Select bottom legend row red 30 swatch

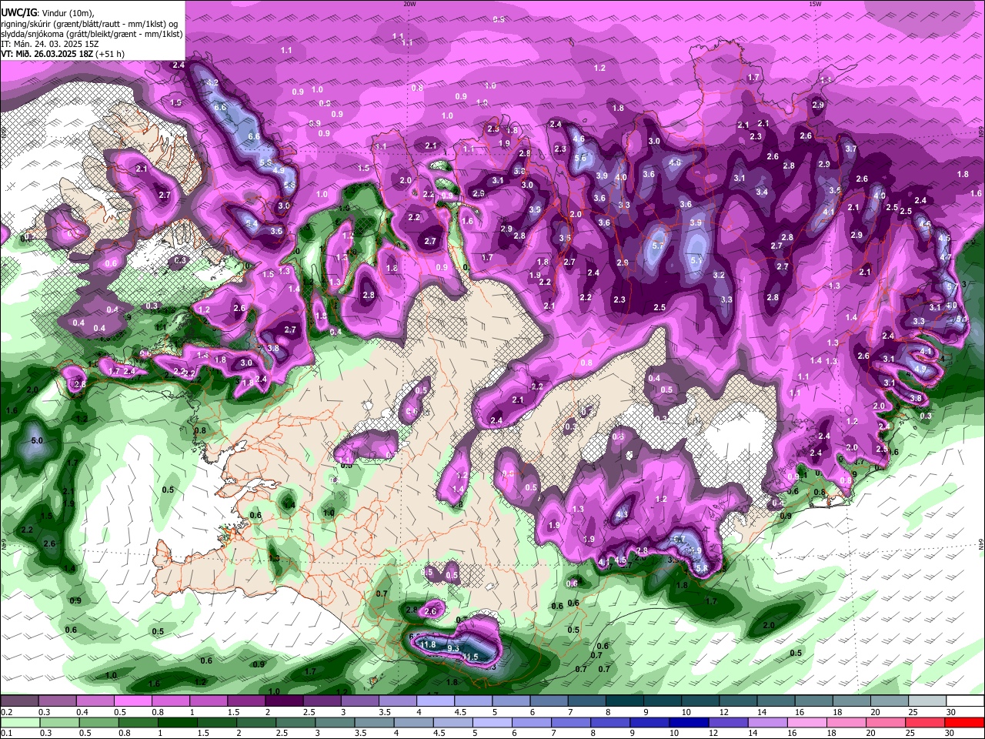[x=965, y=722]
